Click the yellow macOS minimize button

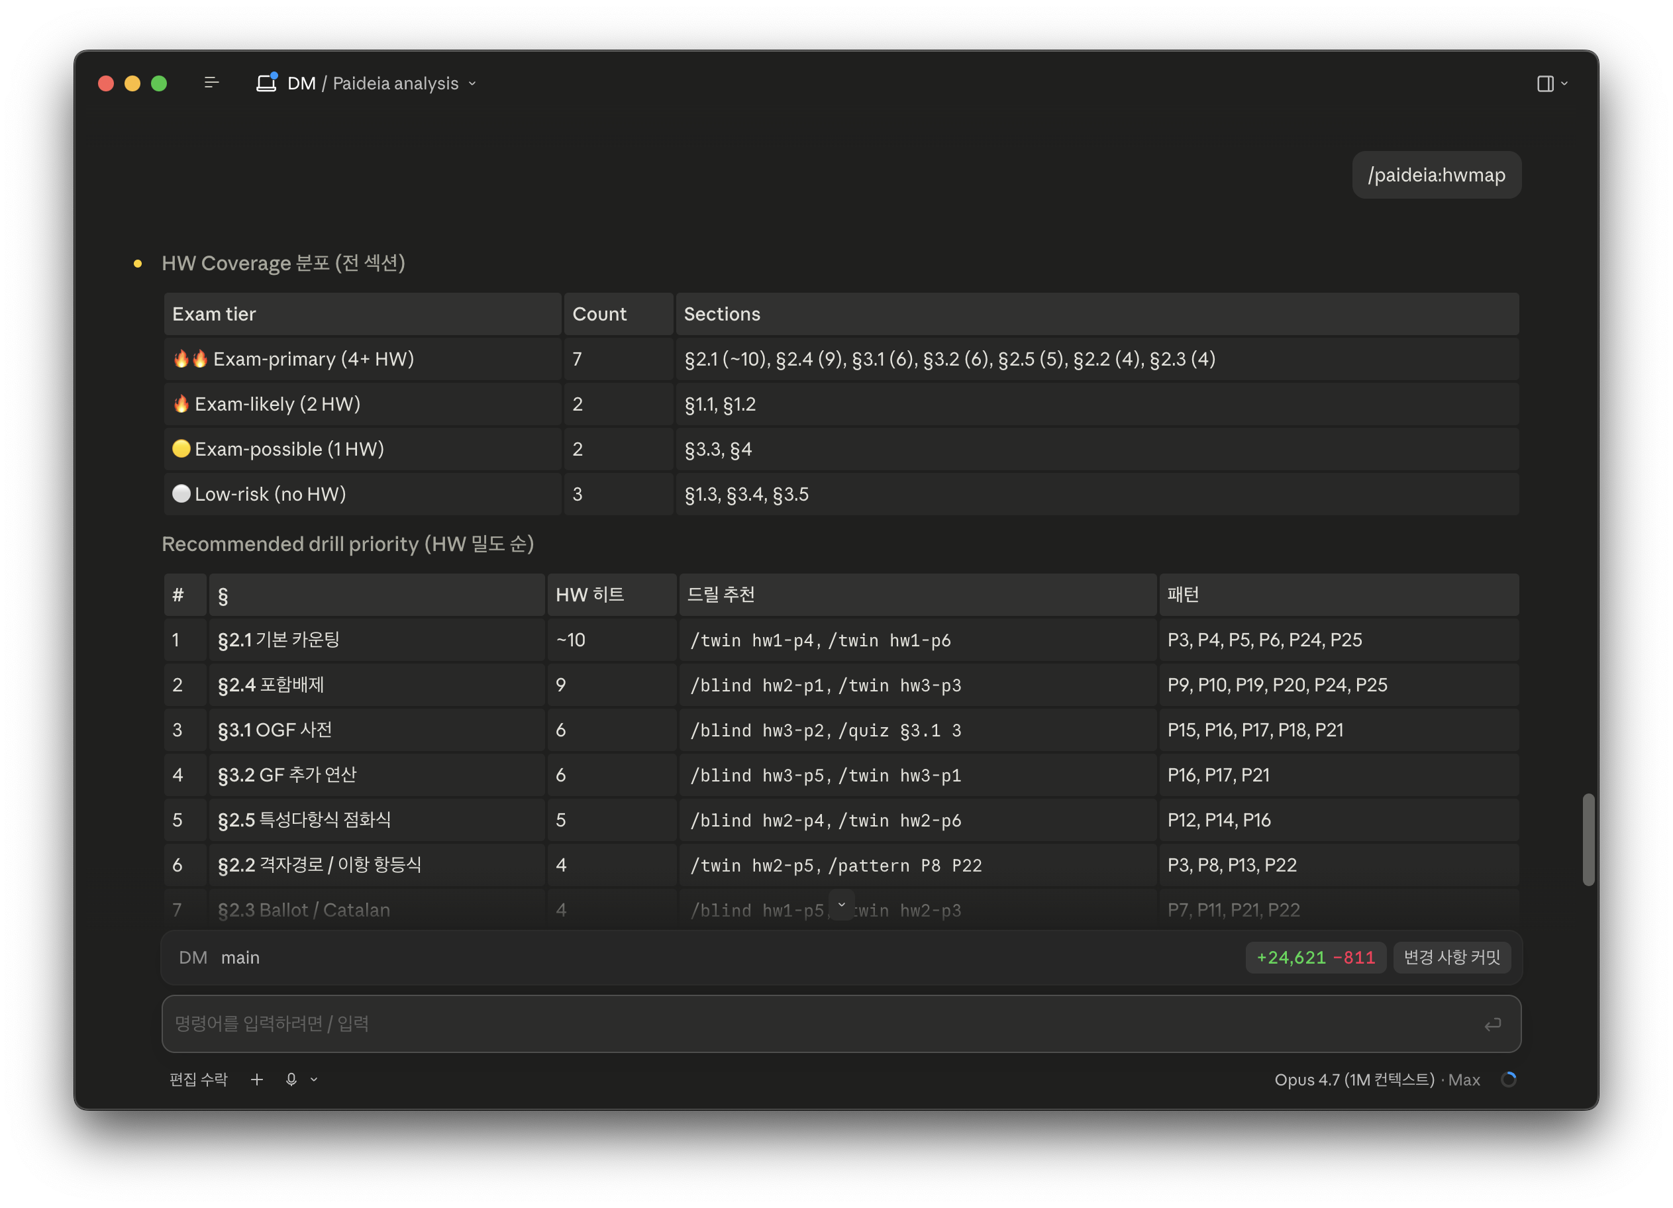tap(132, 83)
